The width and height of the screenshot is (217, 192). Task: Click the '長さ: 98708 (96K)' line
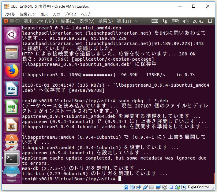(88, 59)
